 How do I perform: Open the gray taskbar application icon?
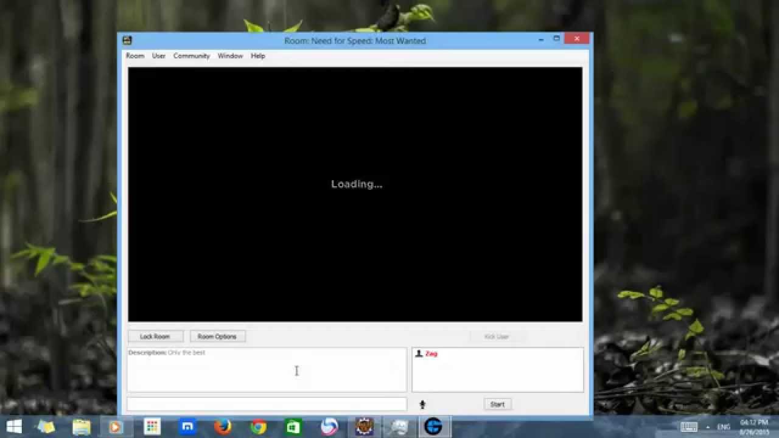pos(399,427)
